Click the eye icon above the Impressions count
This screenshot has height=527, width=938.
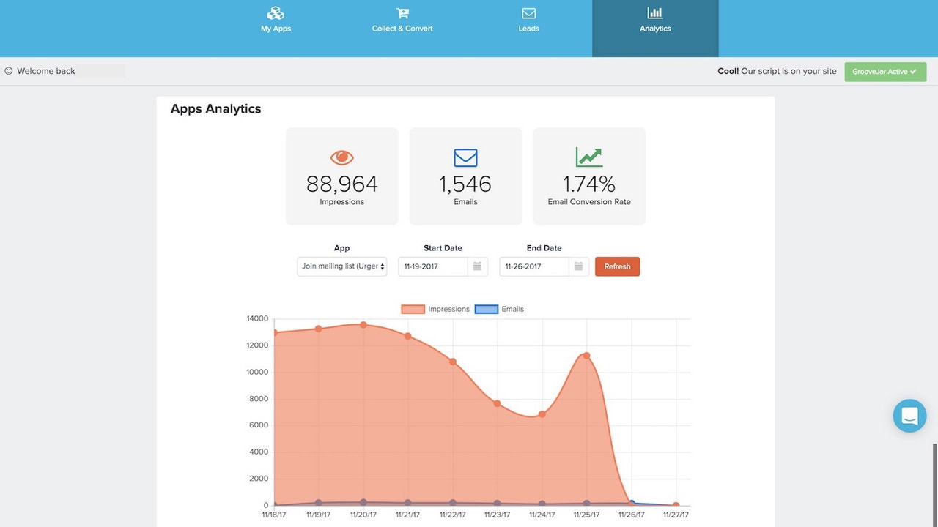[x=341, y=157]
